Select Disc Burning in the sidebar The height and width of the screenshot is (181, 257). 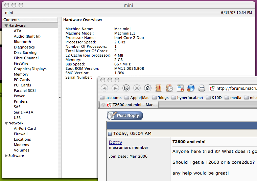[25, 53]
